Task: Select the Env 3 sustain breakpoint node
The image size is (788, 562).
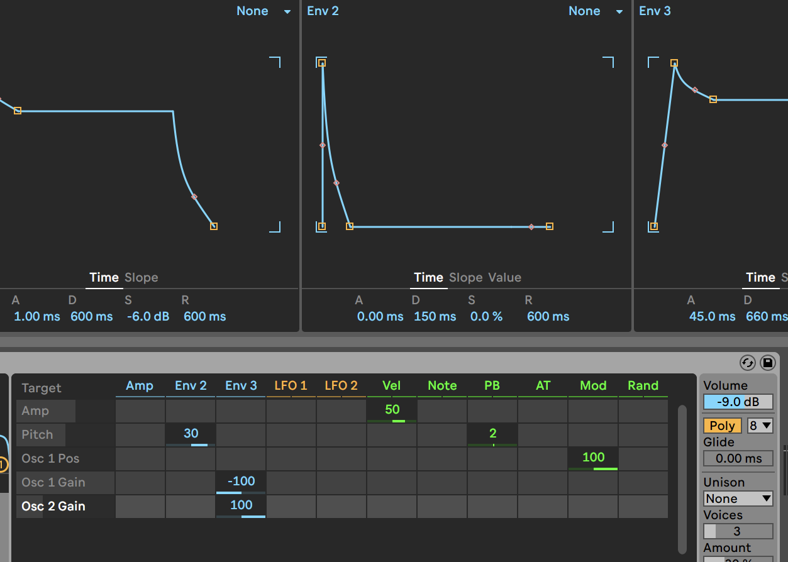Action: point(713,99)
